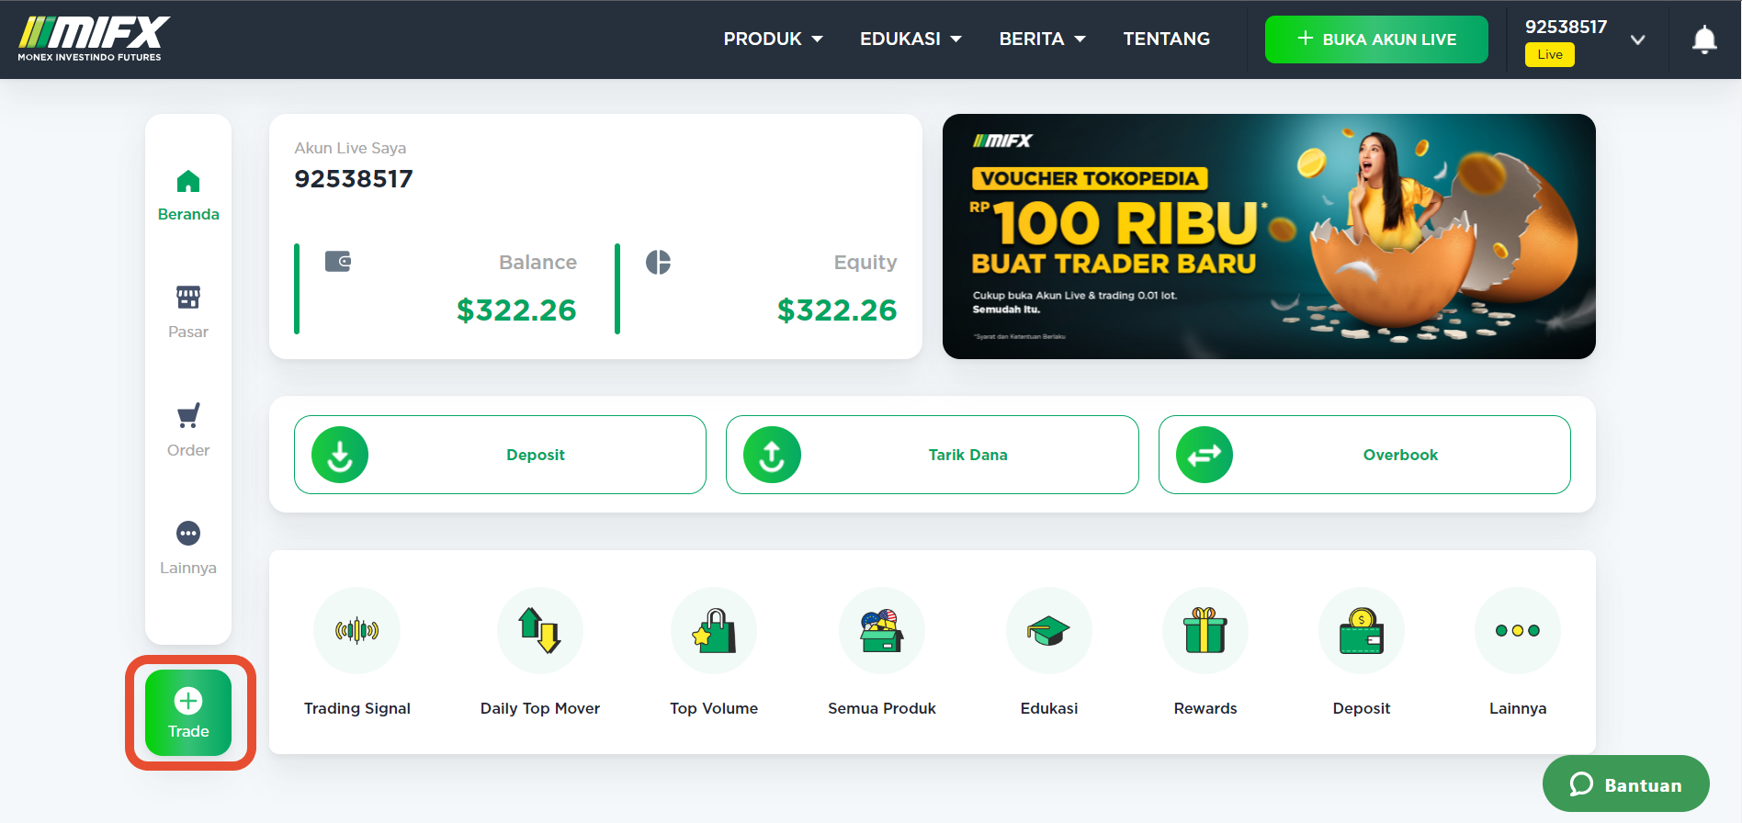Image resolution: width=1742 pixels, height=823 pixels.
Task: Click the Top Volume label
Action: coord(714,708)
